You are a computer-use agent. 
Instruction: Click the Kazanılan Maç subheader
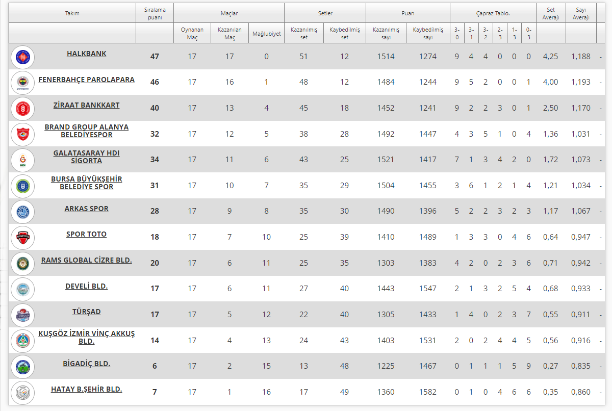tap(229, 33)
